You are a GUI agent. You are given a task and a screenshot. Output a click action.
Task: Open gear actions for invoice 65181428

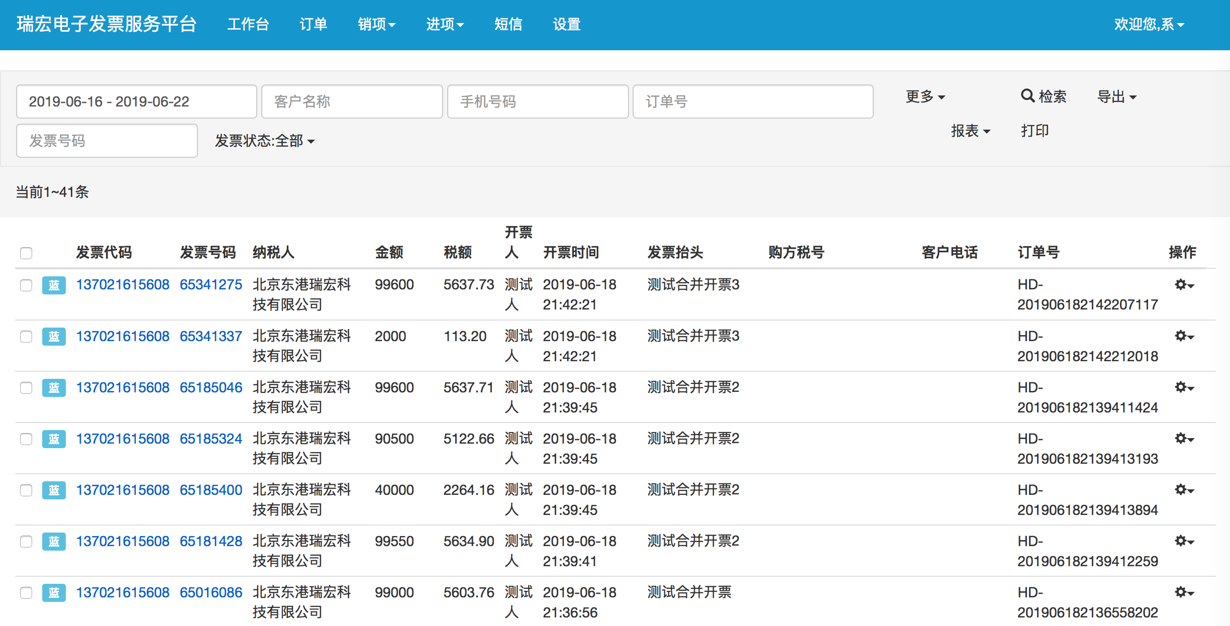tap(1184, 541)
